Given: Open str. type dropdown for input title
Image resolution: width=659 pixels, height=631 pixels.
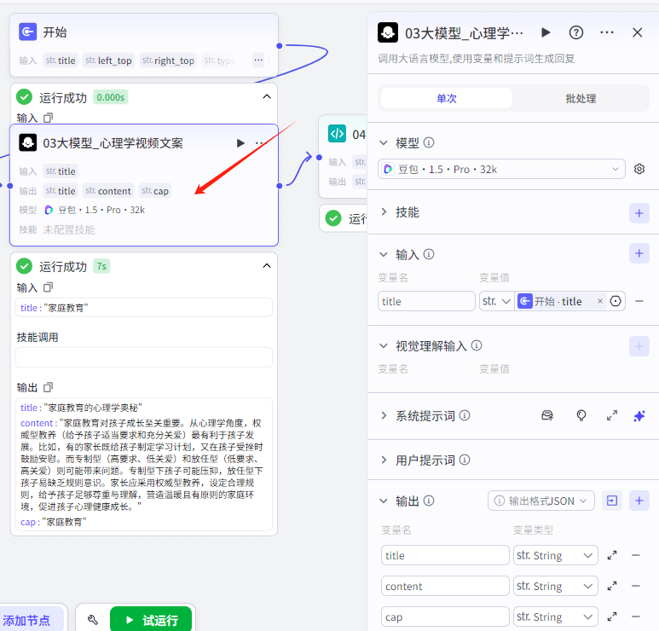Looking at the screenshot, I should 497,301.
